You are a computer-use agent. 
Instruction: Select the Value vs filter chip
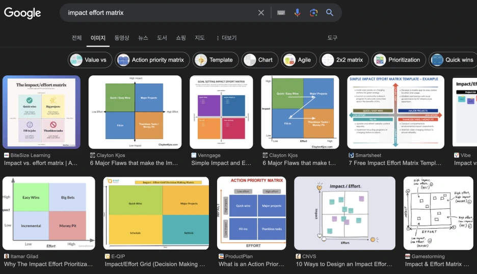coord(90,60)
